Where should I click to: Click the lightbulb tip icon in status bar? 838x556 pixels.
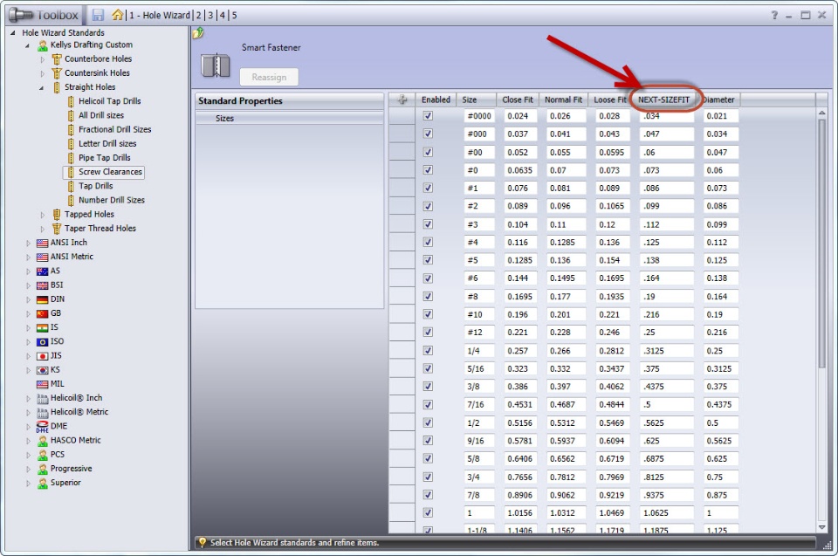(x=202, y=543)
